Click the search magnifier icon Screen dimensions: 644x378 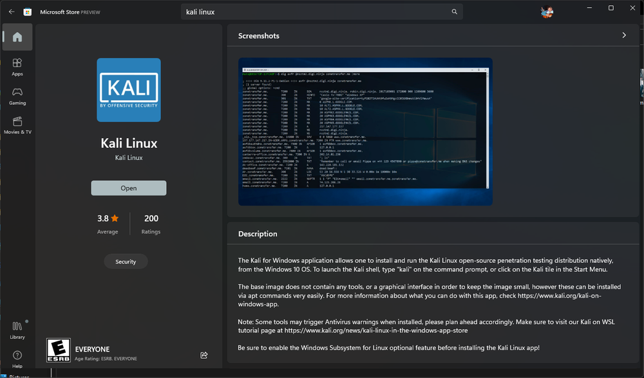454,11
